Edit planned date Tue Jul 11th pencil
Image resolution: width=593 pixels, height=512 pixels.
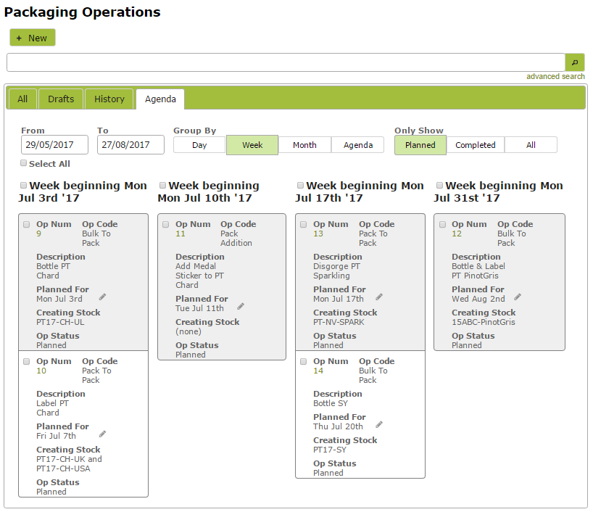pos(241,307)
